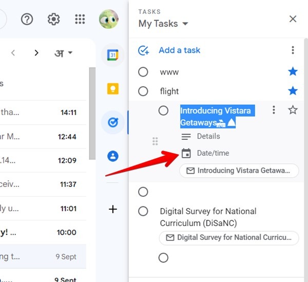Open the email received at 12:44
This screenshot has height=282, width=308.
[x=43, y=137]
